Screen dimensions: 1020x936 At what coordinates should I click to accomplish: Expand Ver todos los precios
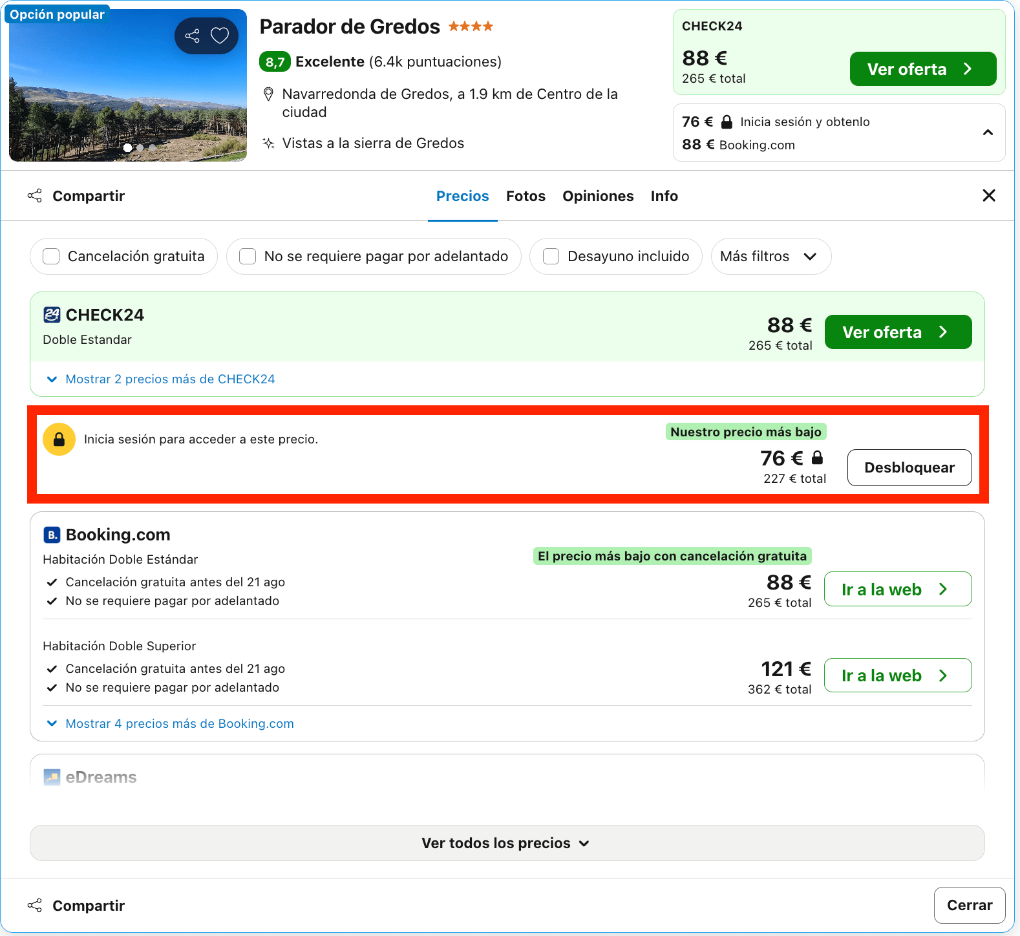[x=507, y=843]
